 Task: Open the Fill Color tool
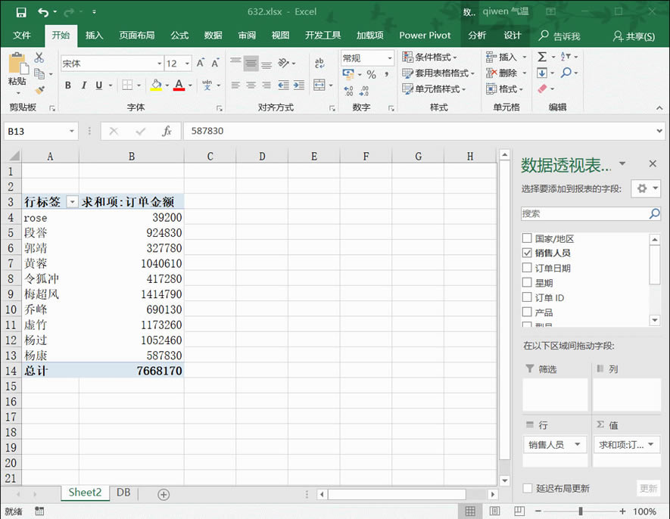157,85
